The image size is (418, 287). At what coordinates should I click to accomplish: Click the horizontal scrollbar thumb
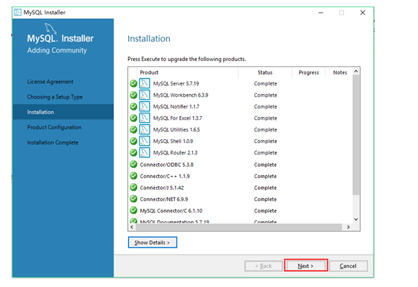tap(239, 227)
